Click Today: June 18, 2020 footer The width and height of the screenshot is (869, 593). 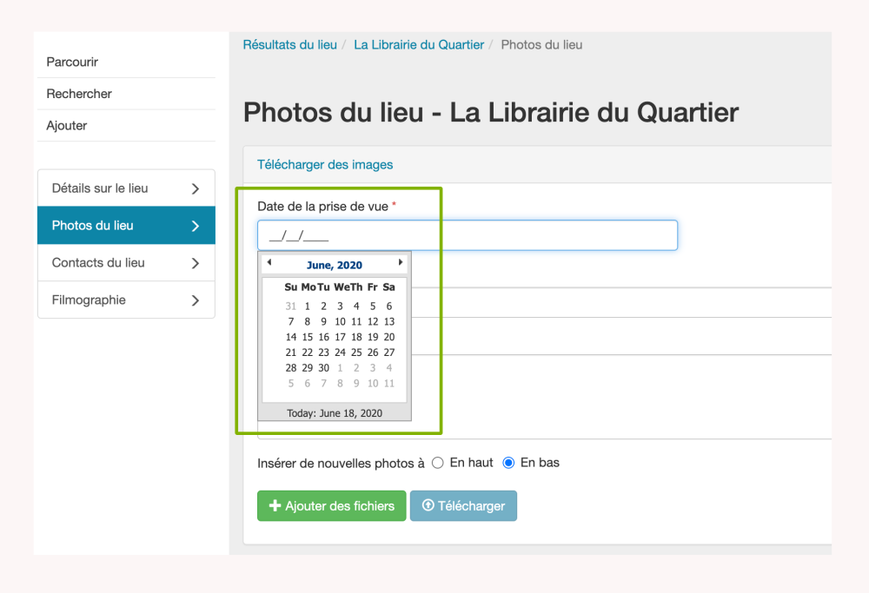point(335,413)
